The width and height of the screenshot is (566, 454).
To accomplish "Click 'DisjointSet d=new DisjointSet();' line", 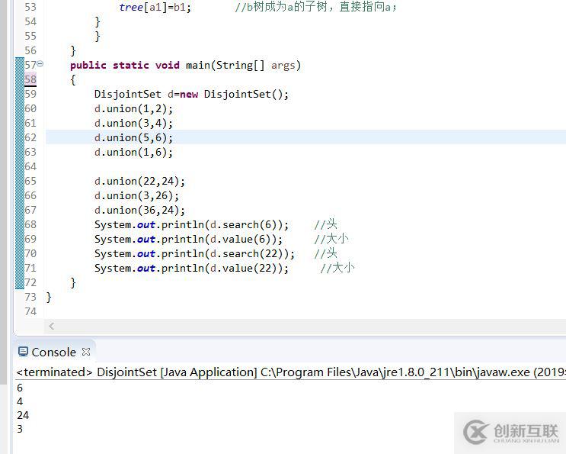I will [x=191, y=95].
